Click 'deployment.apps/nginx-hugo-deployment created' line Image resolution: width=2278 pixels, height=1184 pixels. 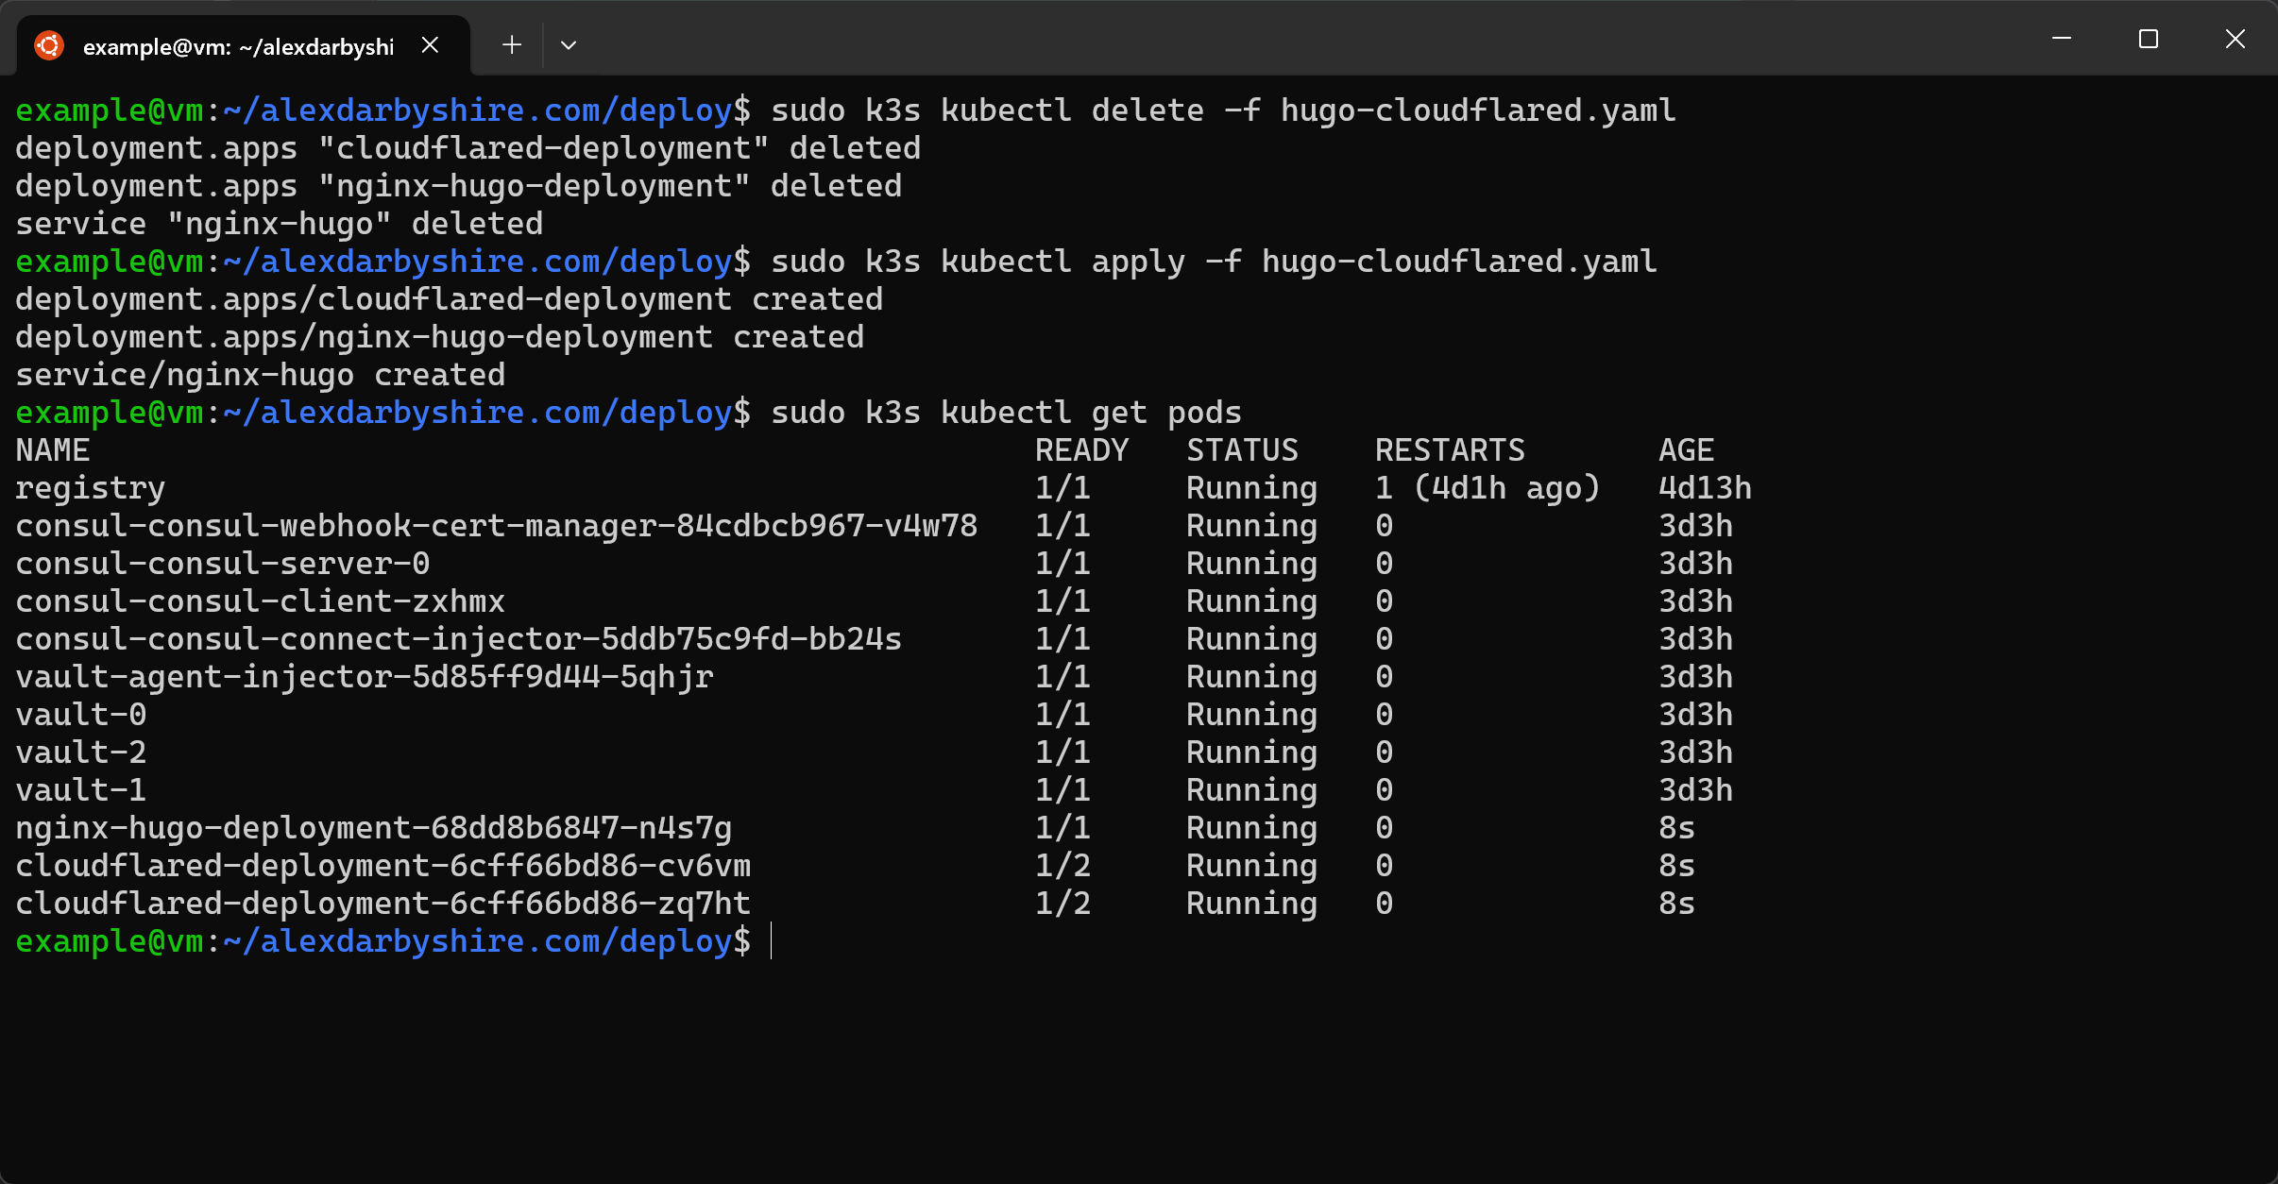click(440, 337)
